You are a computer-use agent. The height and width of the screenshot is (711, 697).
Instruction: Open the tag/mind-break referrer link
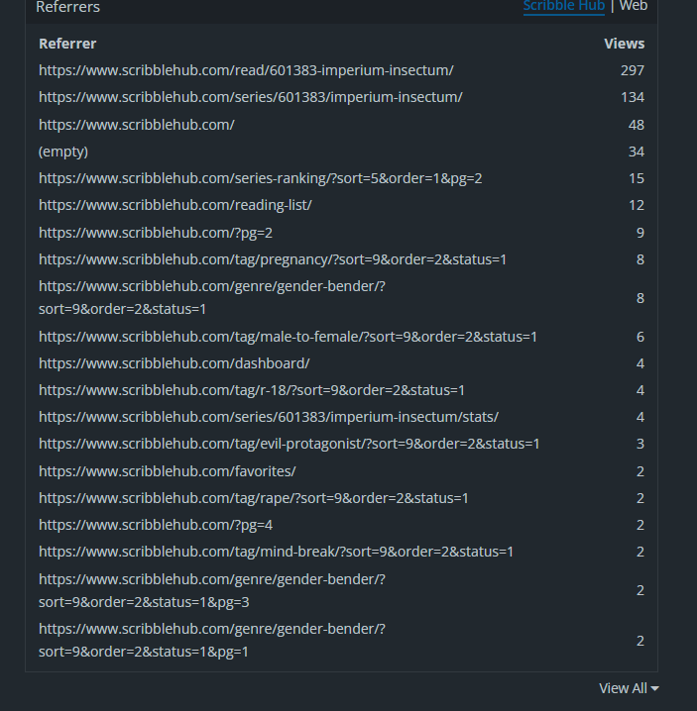(276, 552)
